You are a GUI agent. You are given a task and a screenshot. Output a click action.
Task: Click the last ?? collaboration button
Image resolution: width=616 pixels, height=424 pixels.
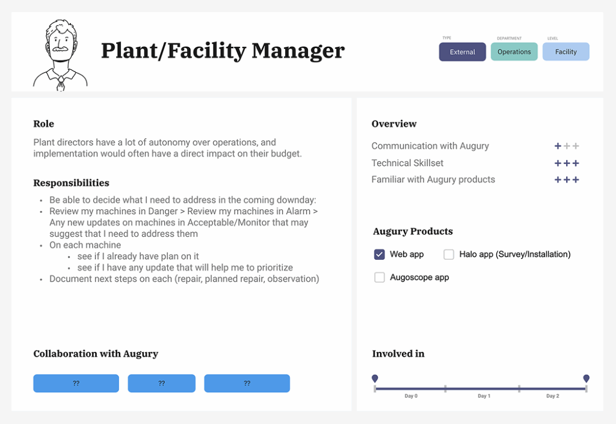(x=247, y=383)
